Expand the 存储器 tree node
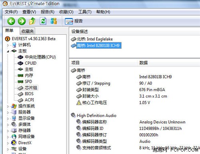200x154 pixels. [8, 131]
